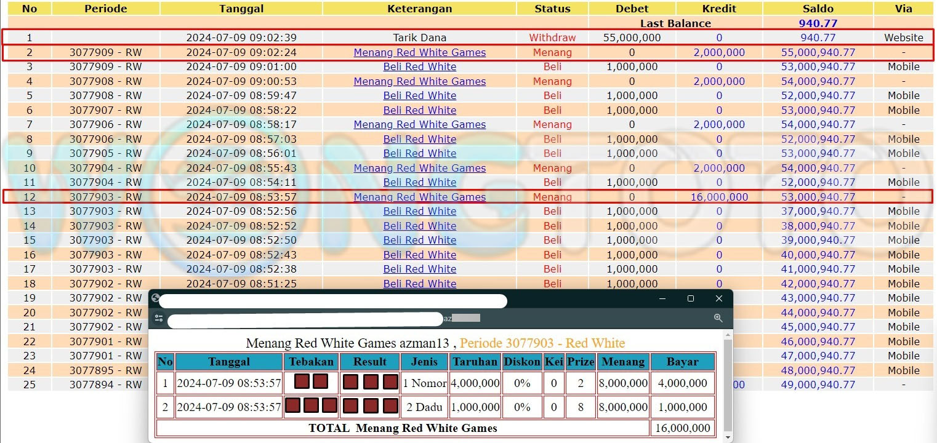Click last red dice in Result row 2
Image resolution: width=937 pixels, height=443 pixels.
390,405
